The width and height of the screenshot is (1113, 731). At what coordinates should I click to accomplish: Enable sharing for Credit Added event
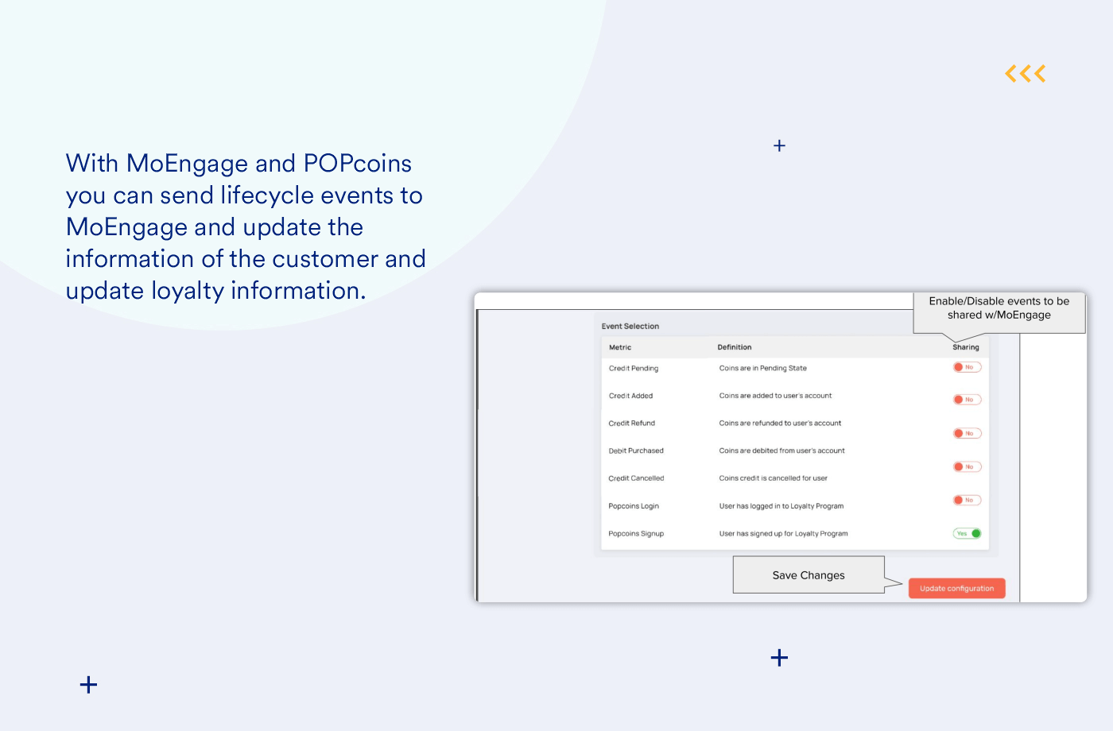968,400
